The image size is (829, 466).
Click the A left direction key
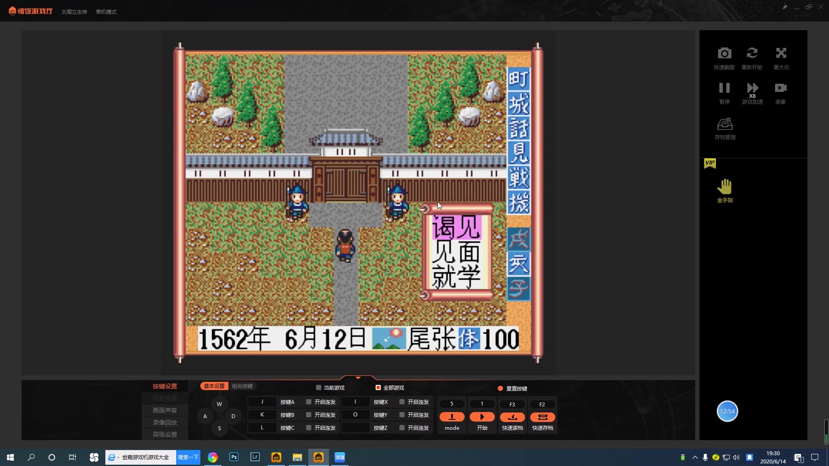[x=205, y=416]
